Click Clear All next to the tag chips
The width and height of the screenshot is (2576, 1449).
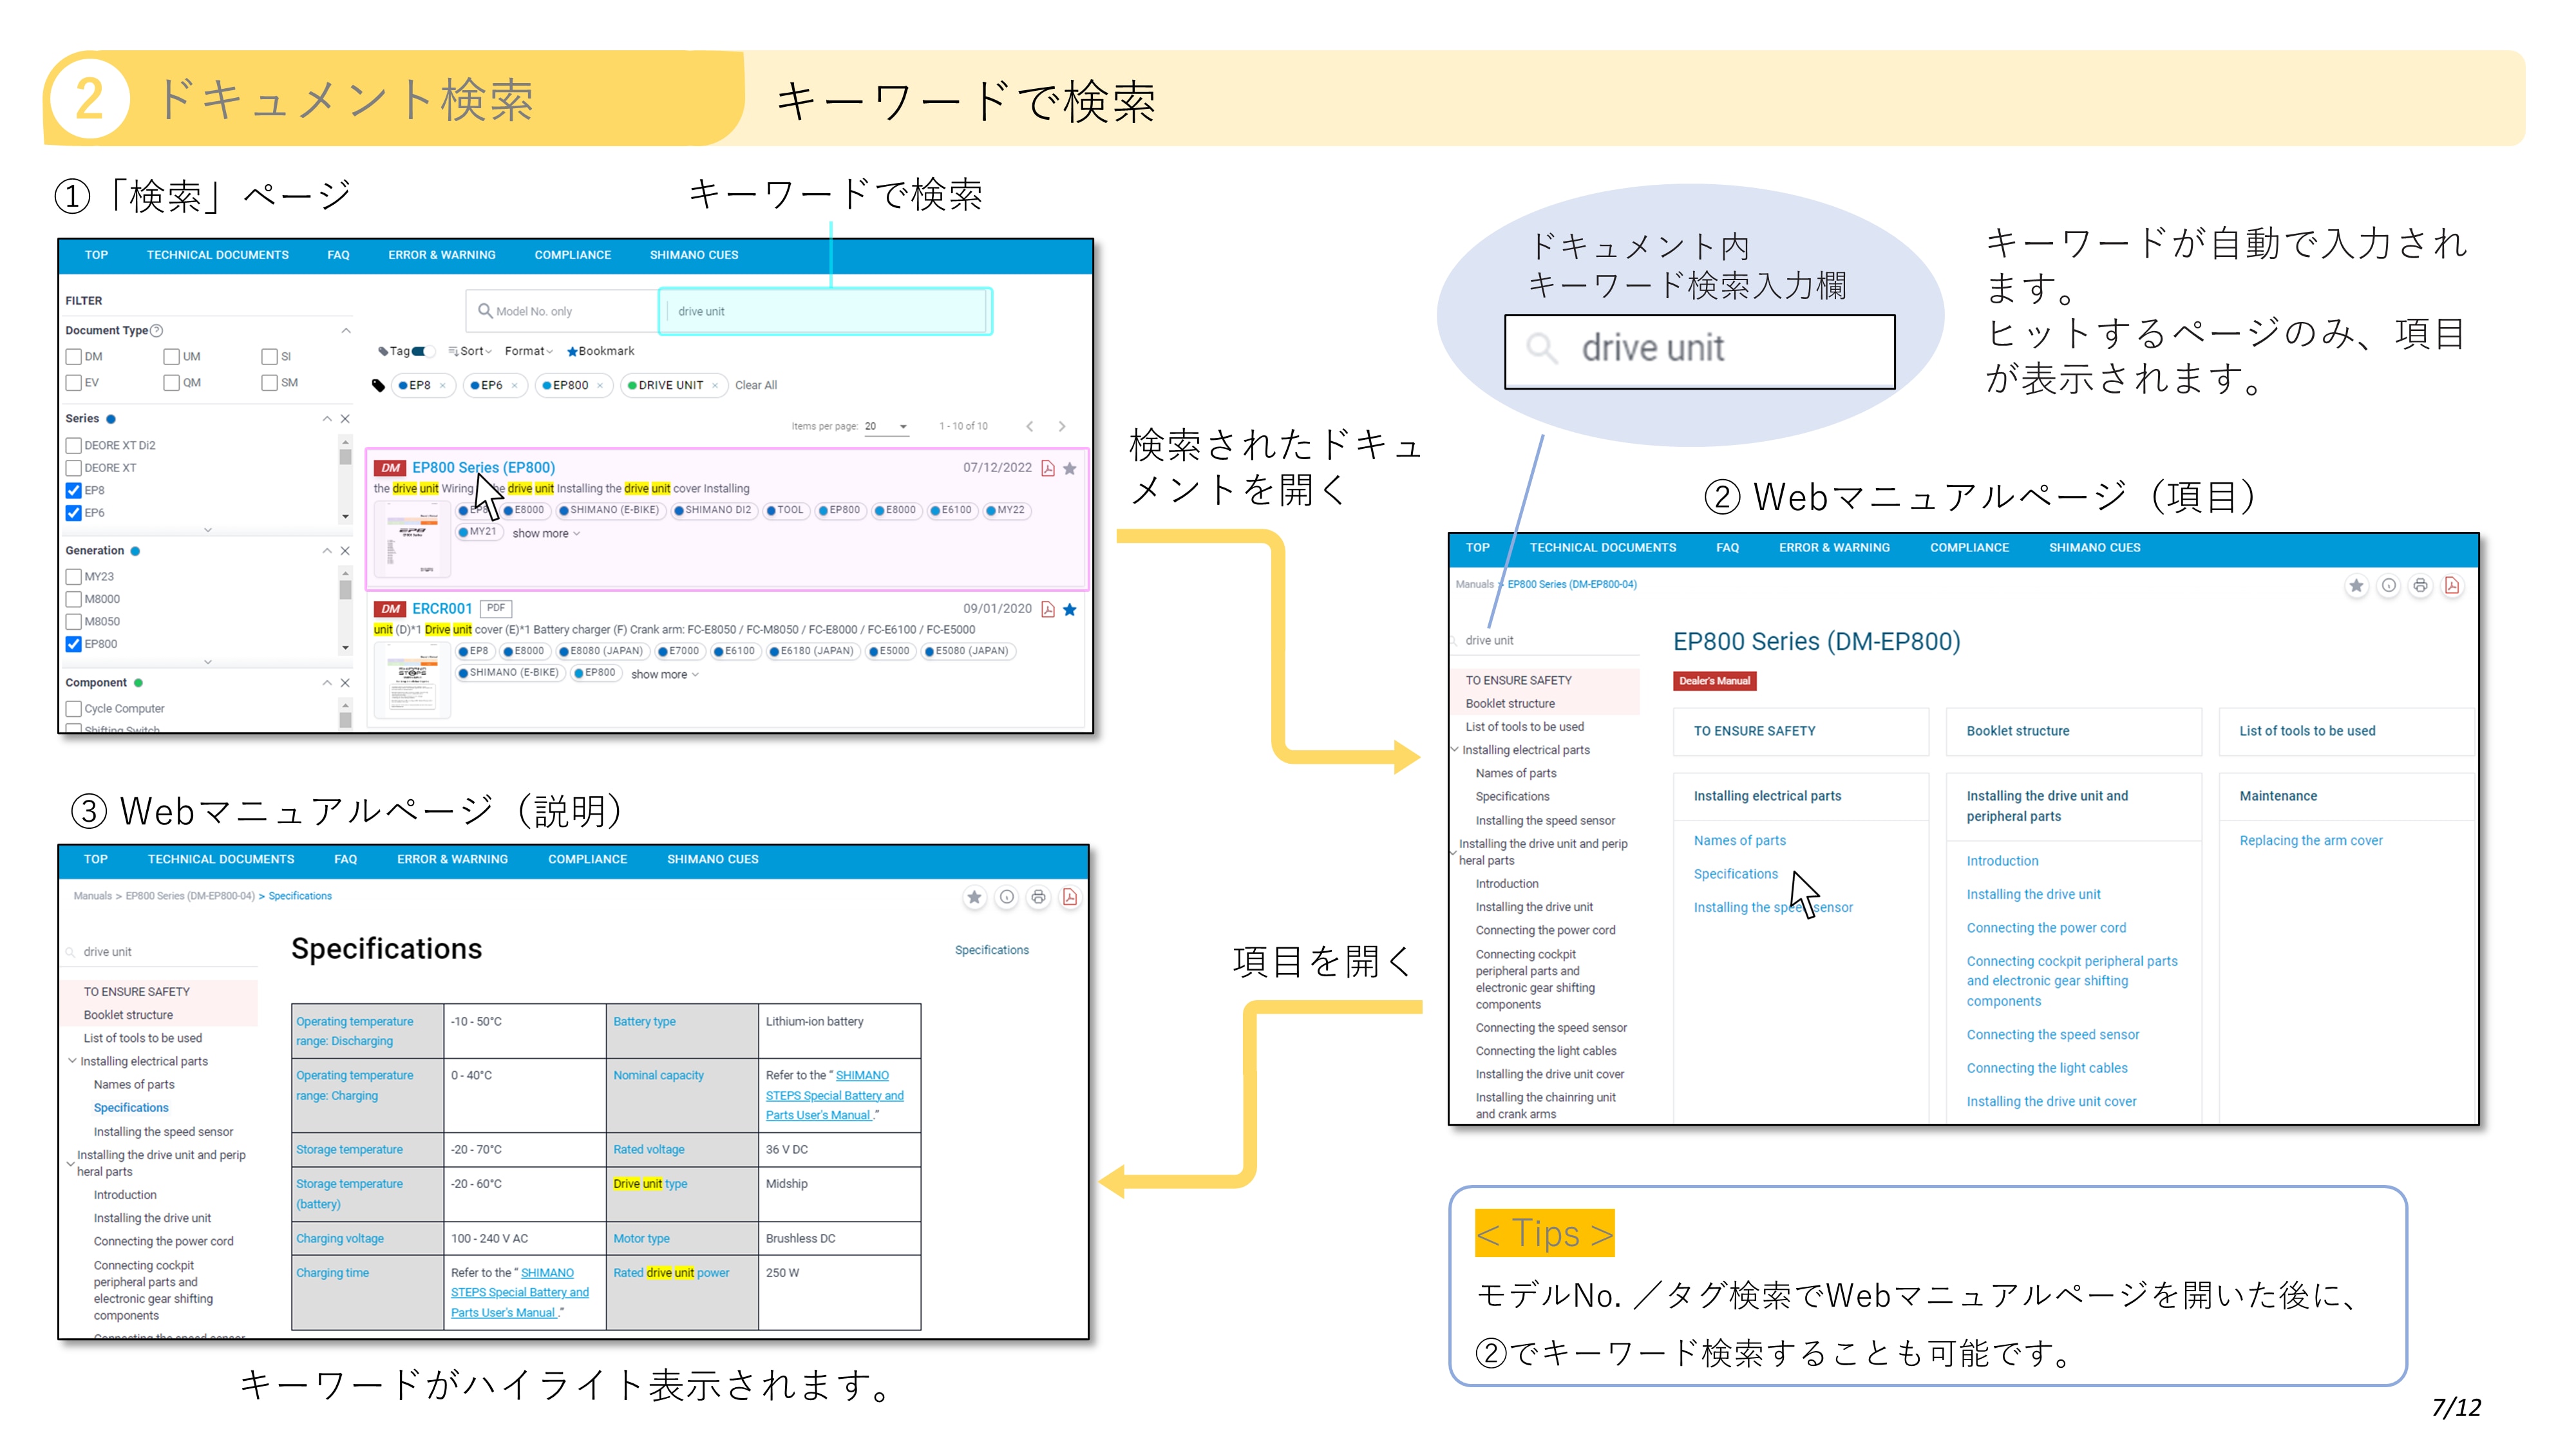756,385
